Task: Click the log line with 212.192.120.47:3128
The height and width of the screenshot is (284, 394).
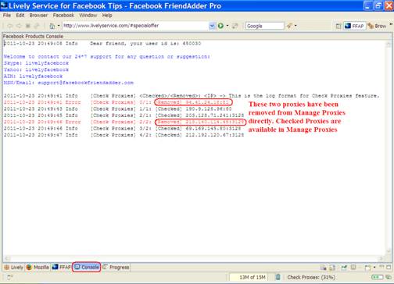Action: [x=124, y=135]
